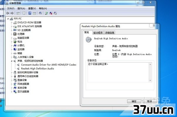The image size is (177, 117).
Task: Select the processor (处理器) category icon
Action: [x=15, y=34]
